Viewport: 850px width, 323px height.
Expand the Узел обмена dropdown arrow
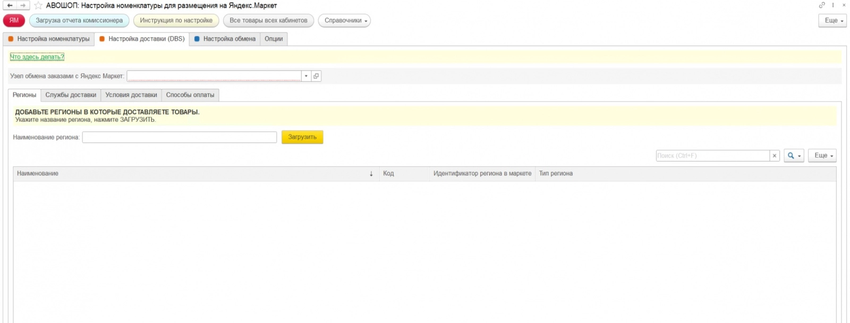pos(306,76)
